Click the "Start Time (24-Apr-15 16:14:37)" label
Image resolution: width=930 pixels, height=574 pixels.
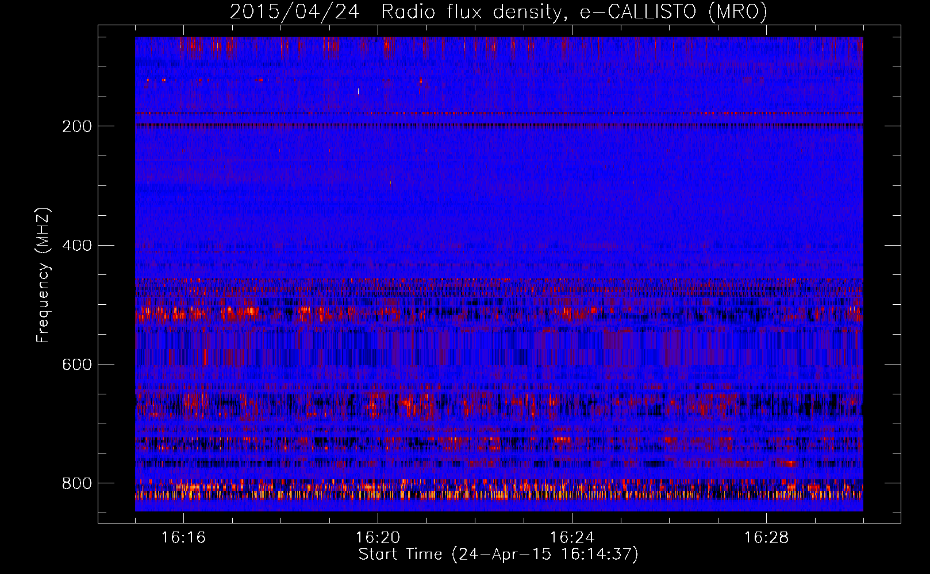498,554
